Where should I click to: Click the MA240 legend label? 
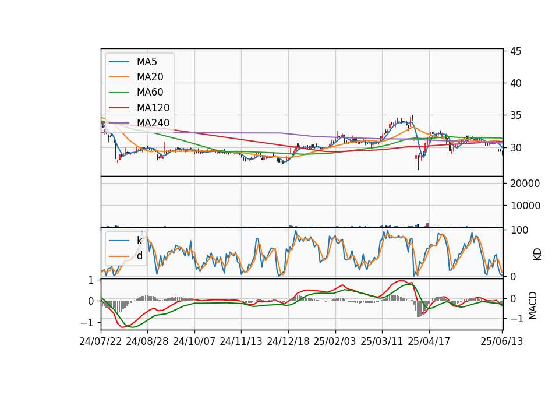153,123
